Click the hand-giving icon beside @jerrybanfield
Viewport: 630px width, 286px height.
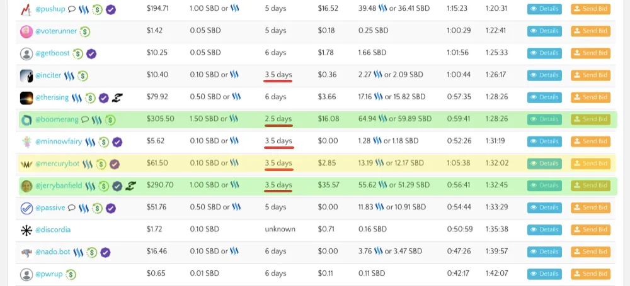tap(130, 185)
